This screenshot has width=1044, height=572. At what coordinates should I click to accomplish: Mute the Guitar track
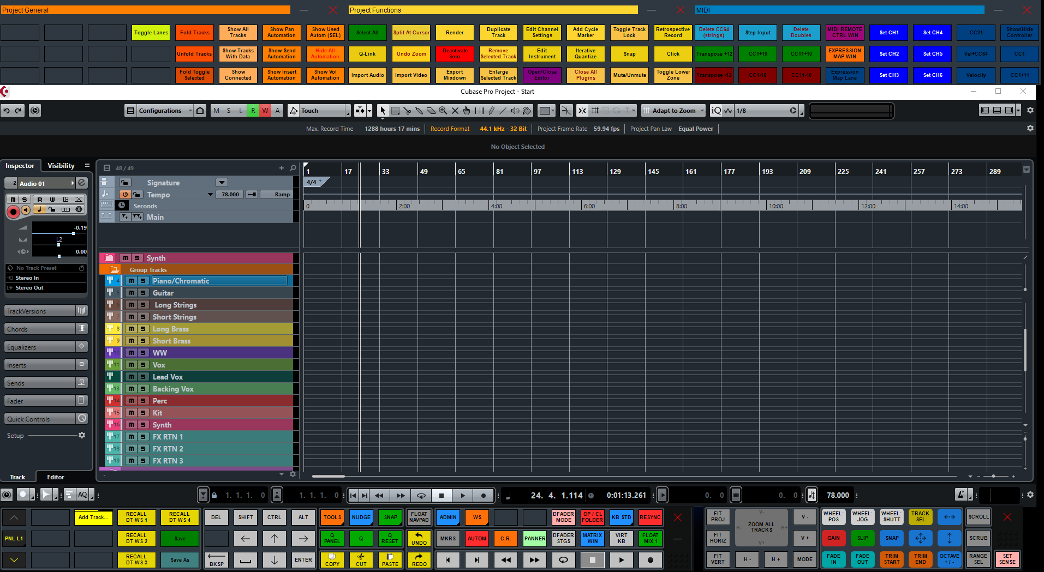click(132, 293)
